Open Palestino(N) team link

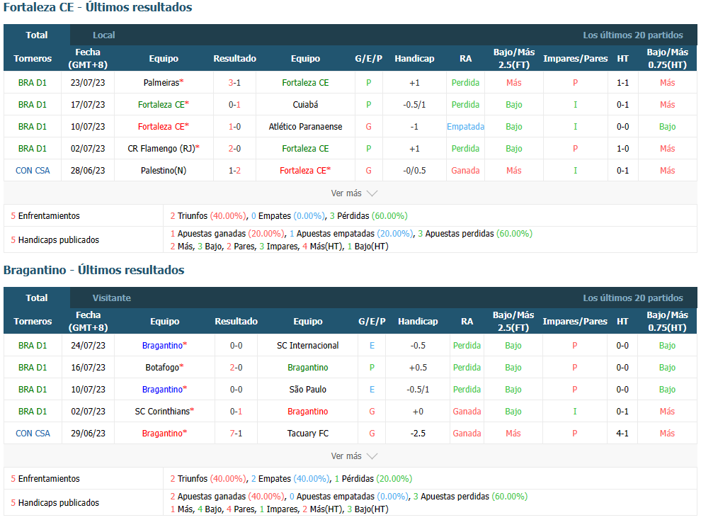click(x=164, y=170)
